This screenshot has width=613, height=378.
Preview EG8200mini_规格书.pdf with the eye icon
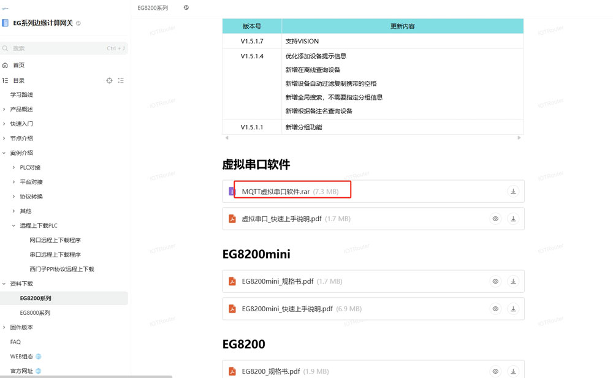tap(495, 282)
